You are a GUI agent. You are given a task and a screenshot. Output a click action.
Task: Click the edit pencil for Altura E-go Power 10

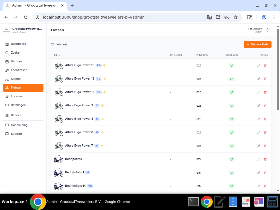point(259,65)
